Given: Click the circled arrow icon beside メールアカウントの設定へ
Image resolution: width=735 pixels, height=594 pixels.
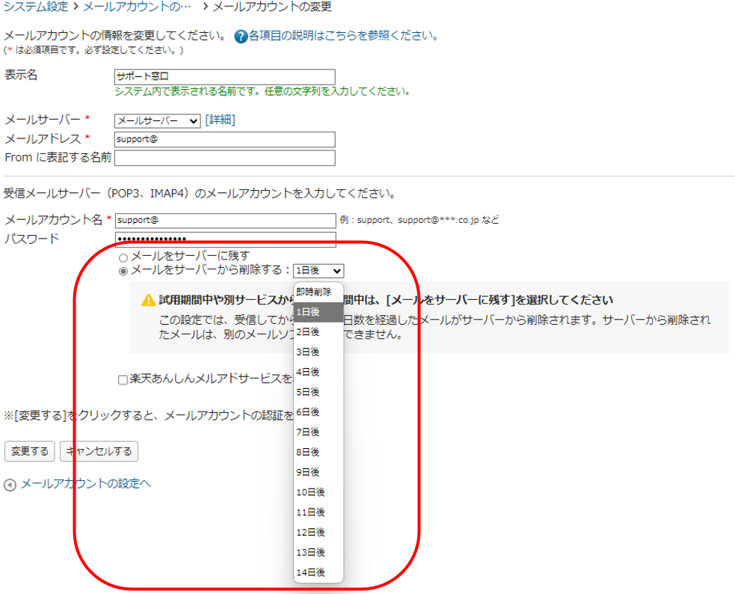Looking at the screenshot, I should click(x=8, y=485).
